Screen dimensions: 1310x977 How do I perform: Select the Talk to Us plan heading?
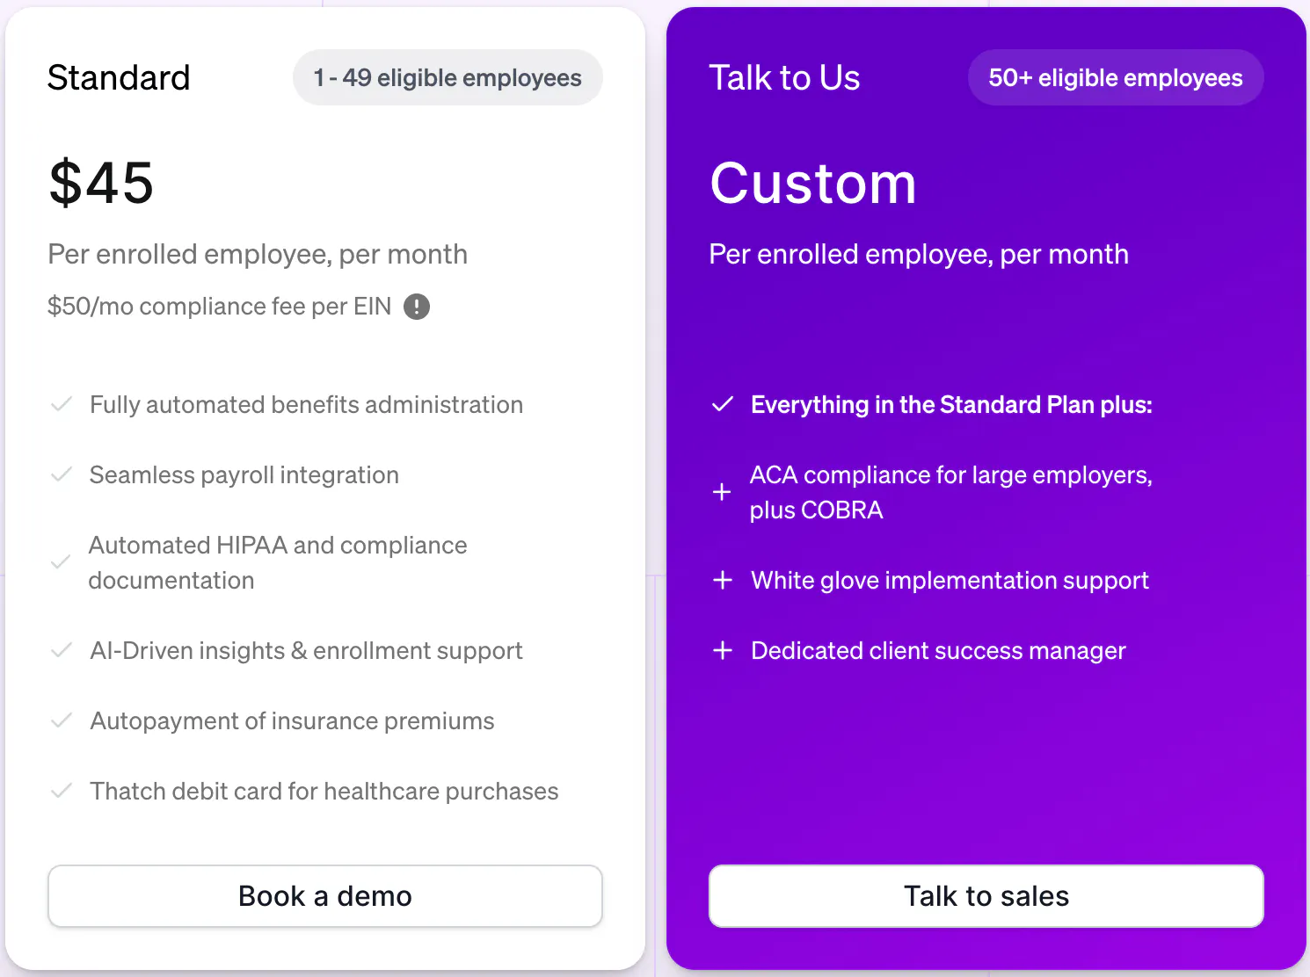[x=784, y=77]
